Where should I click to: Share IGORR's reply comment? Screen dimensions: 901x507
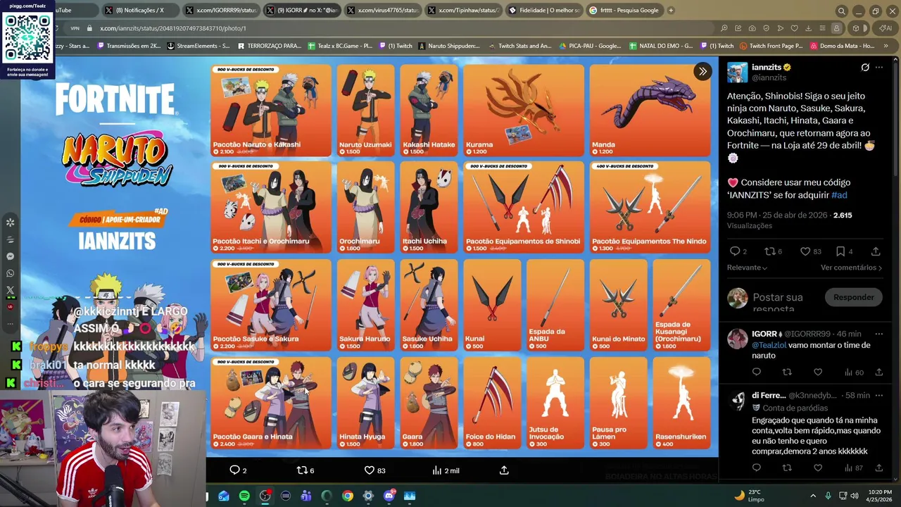tap(878, 372)
